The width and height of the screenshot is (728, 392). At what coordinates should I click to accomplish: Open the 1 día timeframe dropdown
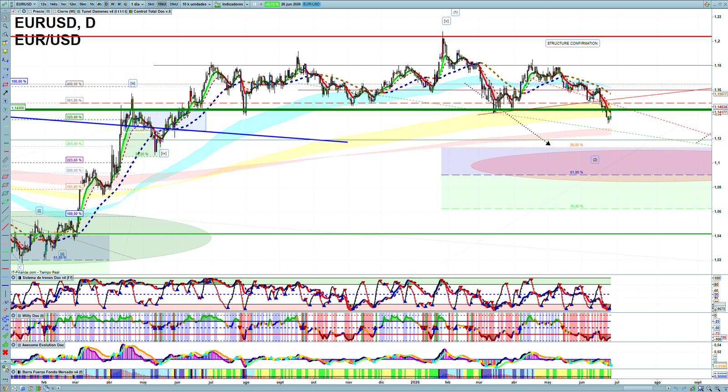pos(137,4)
